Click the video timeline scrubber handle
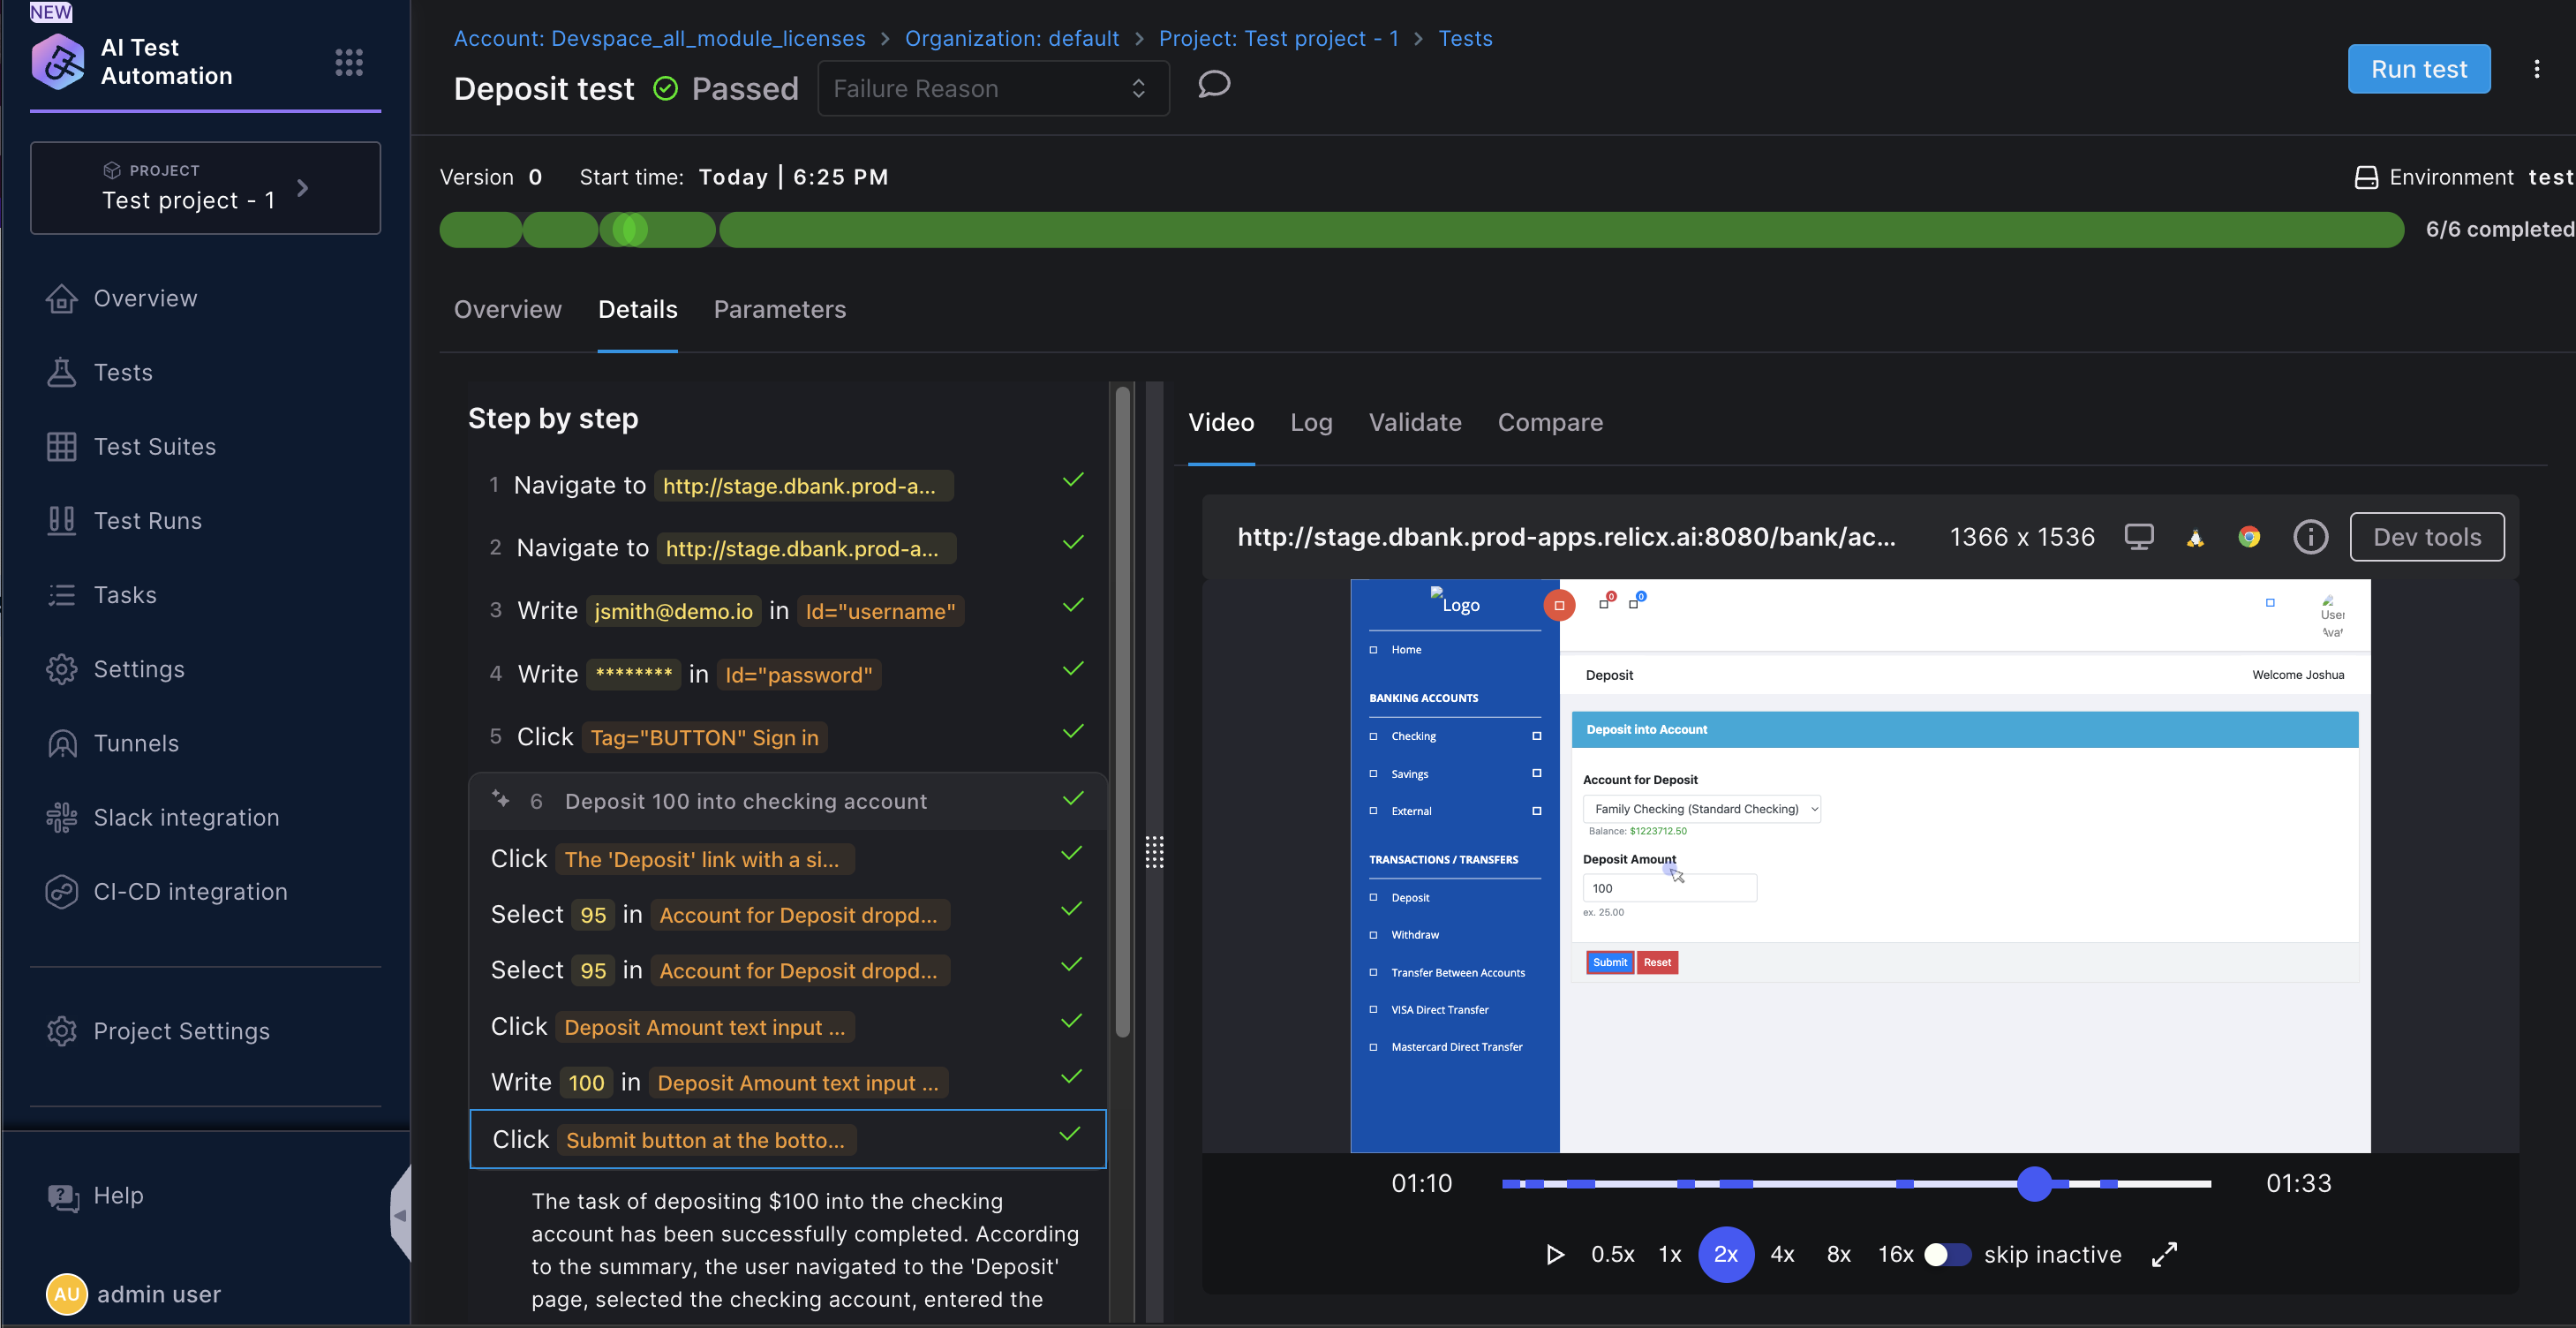This screenshot has height=1328, width=2576. coord(2033,1183)
